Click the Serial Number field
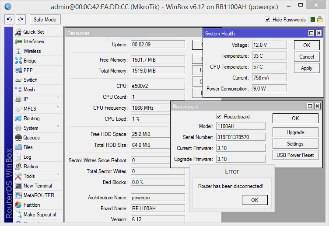329x226 pixels. (241, 137)
